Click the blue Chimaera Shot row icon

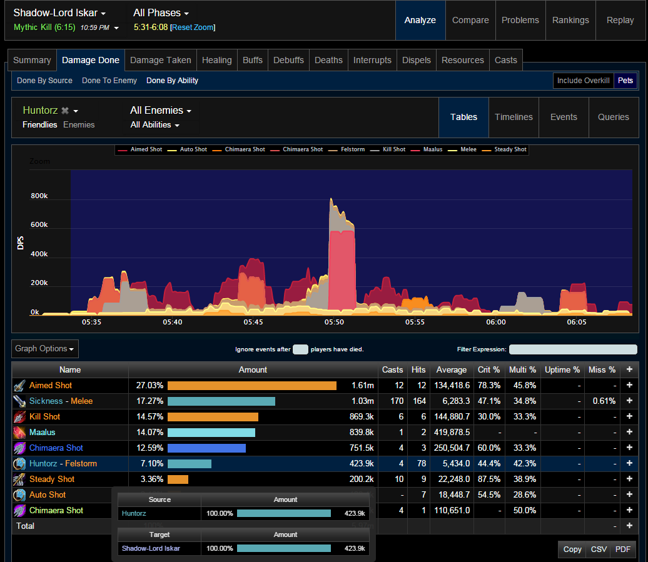(x=19, y=448)
